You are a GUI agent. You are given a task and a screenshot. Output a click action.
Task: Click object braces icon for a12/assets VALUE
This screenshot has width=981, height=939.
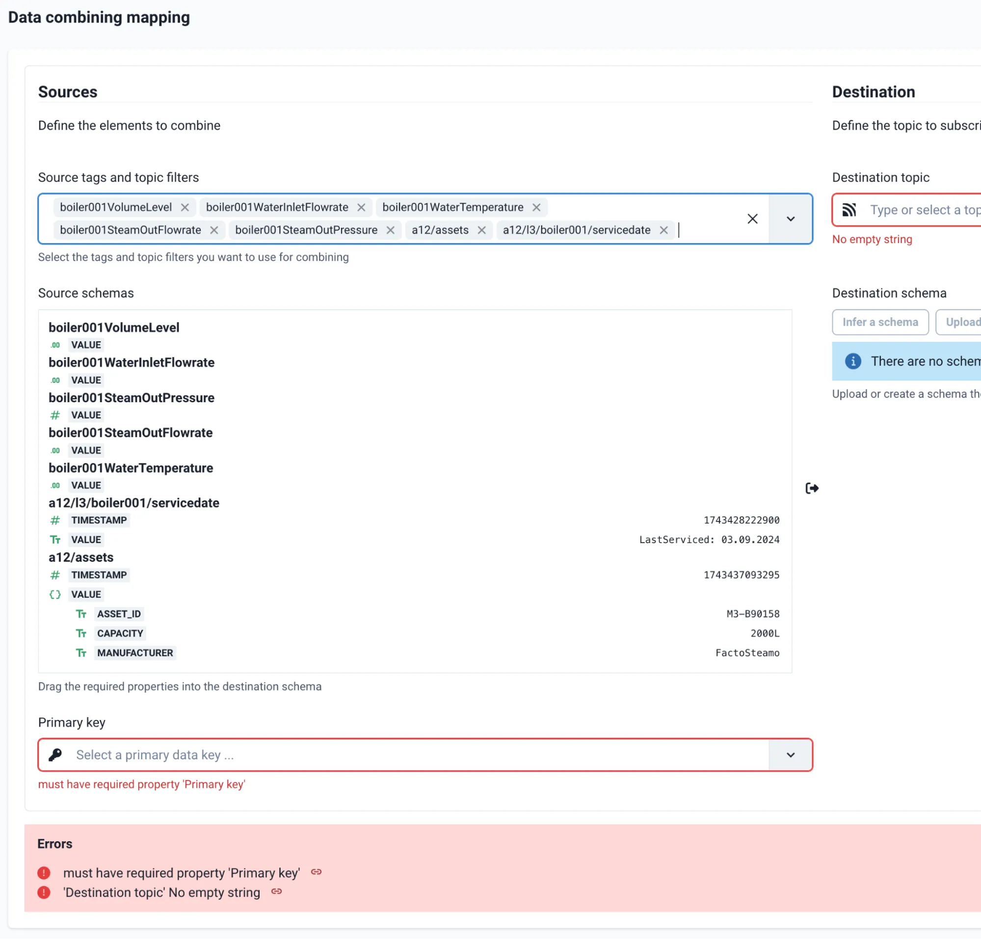coord(55,595)
